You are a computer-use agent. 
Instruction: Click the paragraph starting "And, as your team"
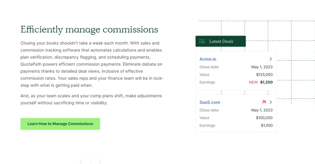[91, 99]
